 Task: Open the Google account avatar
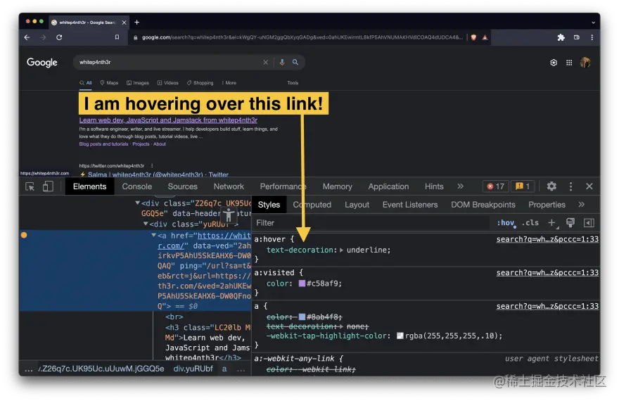[x=585, y=63]
